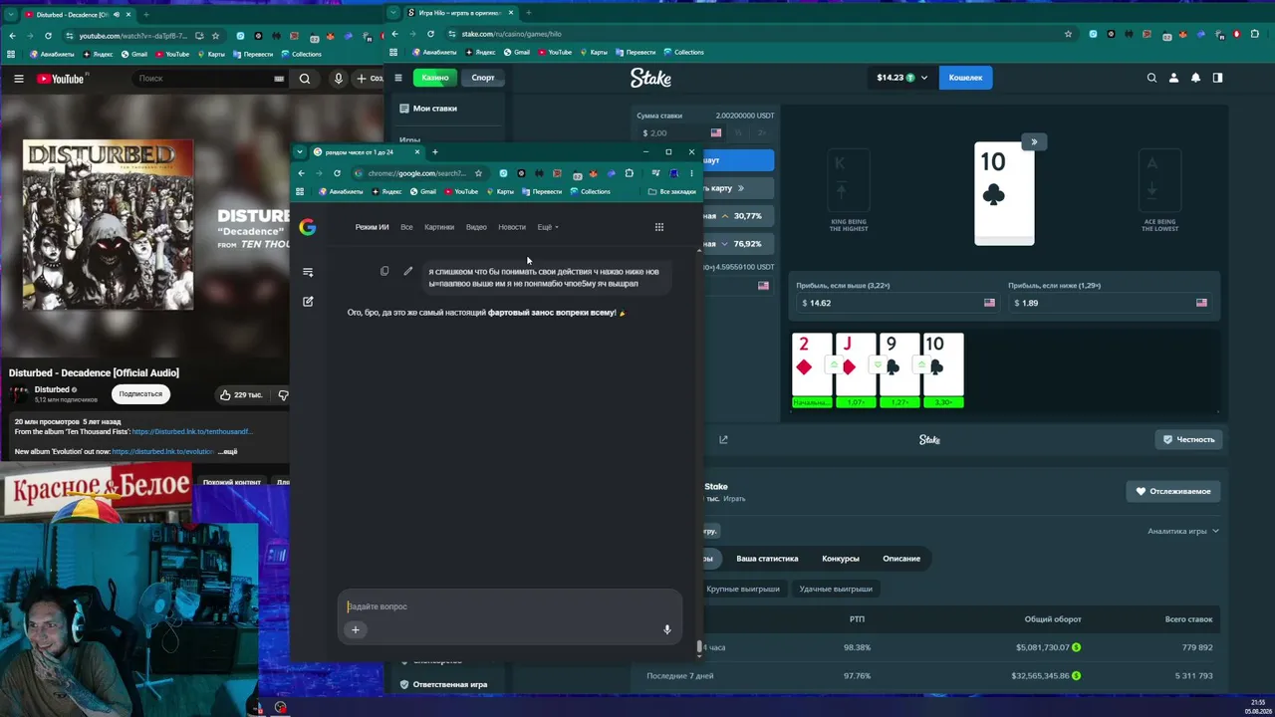Open the tab search dropdown in Google window
This screenshot has width=1275, height=717.
coord(302,152)
